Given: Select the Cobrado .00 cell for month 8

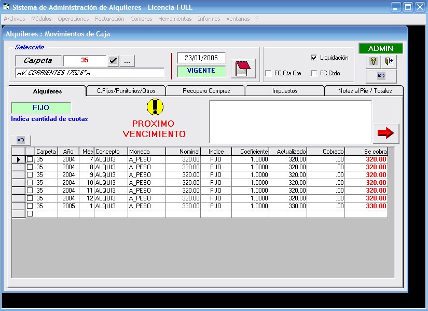Looking at the screenshot, I should (326, 167).
